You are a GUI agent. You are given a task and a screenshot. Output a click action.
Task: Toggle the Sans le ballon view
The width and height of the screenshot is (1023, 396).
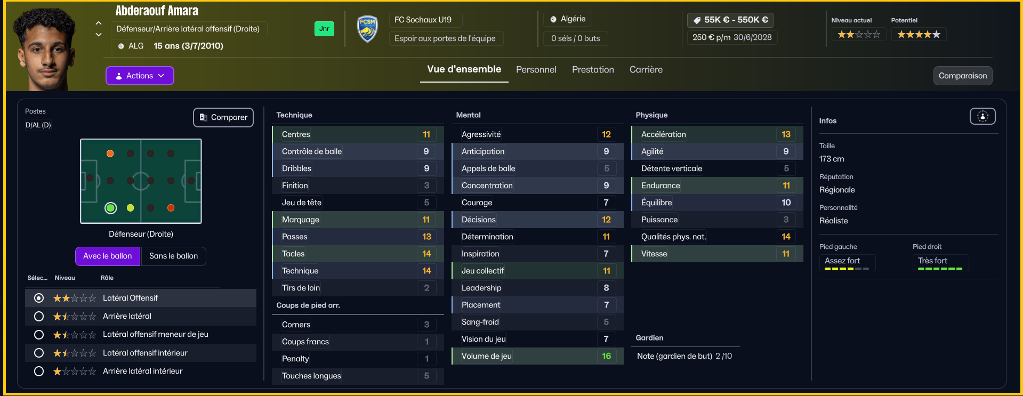coord(173,256)
